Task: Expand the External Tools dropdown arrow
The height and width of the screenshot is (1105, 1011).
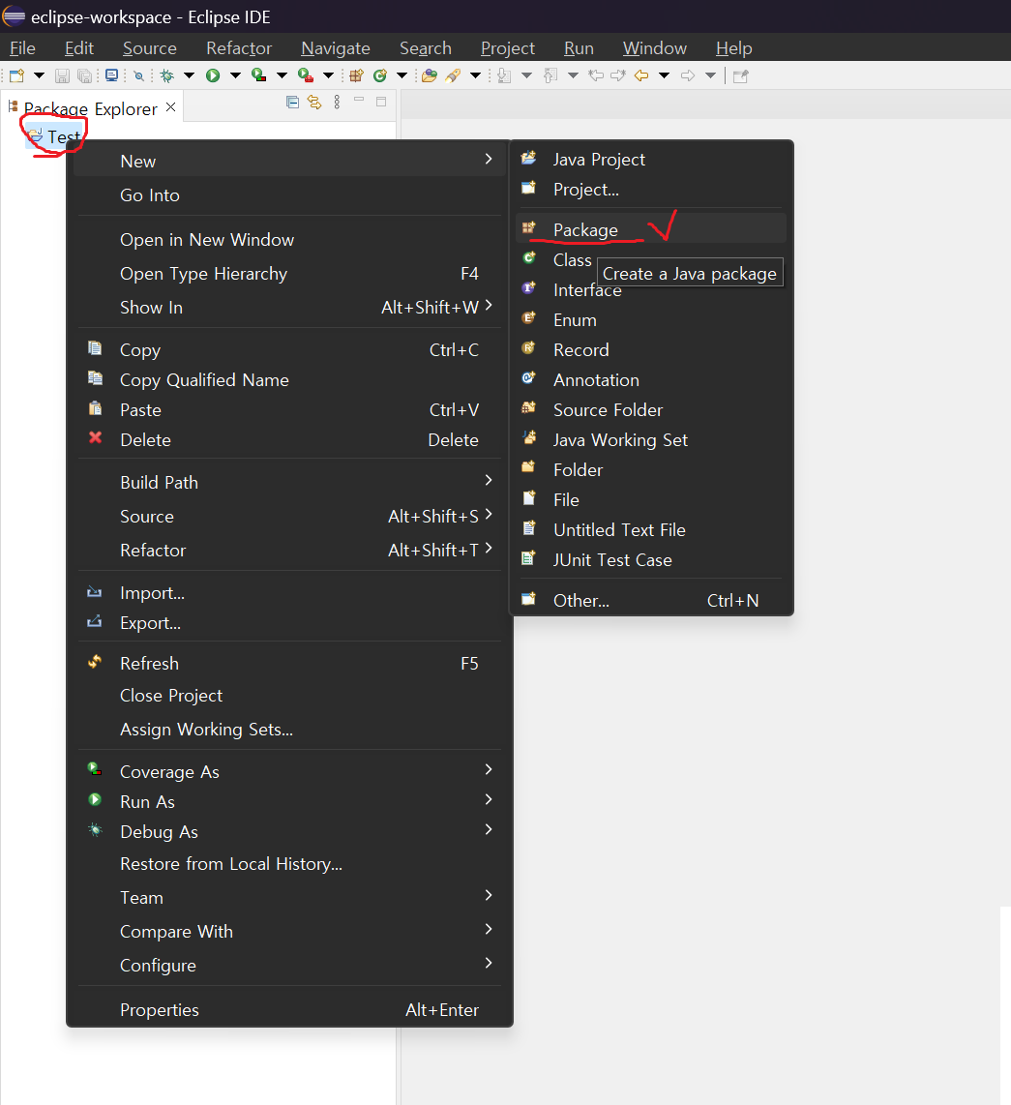Action: [x=328, y=75]
